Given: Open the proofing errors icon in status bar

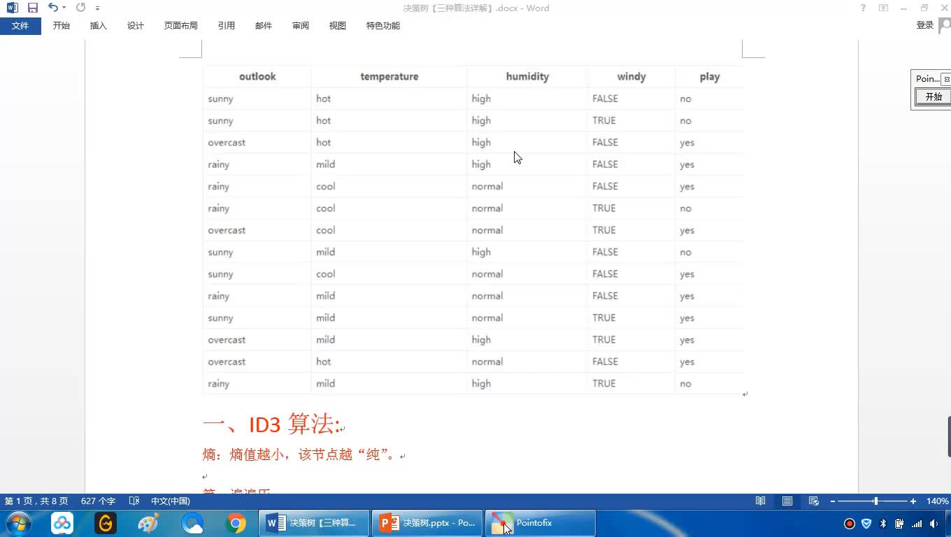Looking at the screenshot, I should [134, 501].
